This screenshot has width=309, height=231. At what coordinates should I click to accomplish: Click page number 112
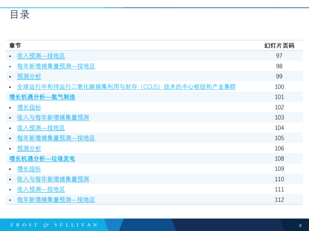279,200
